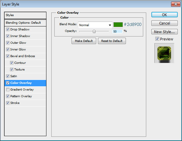Enable the Gradient Overlay checkbox
The width and height of the screenshot is (182, 141).
[8, 90]
